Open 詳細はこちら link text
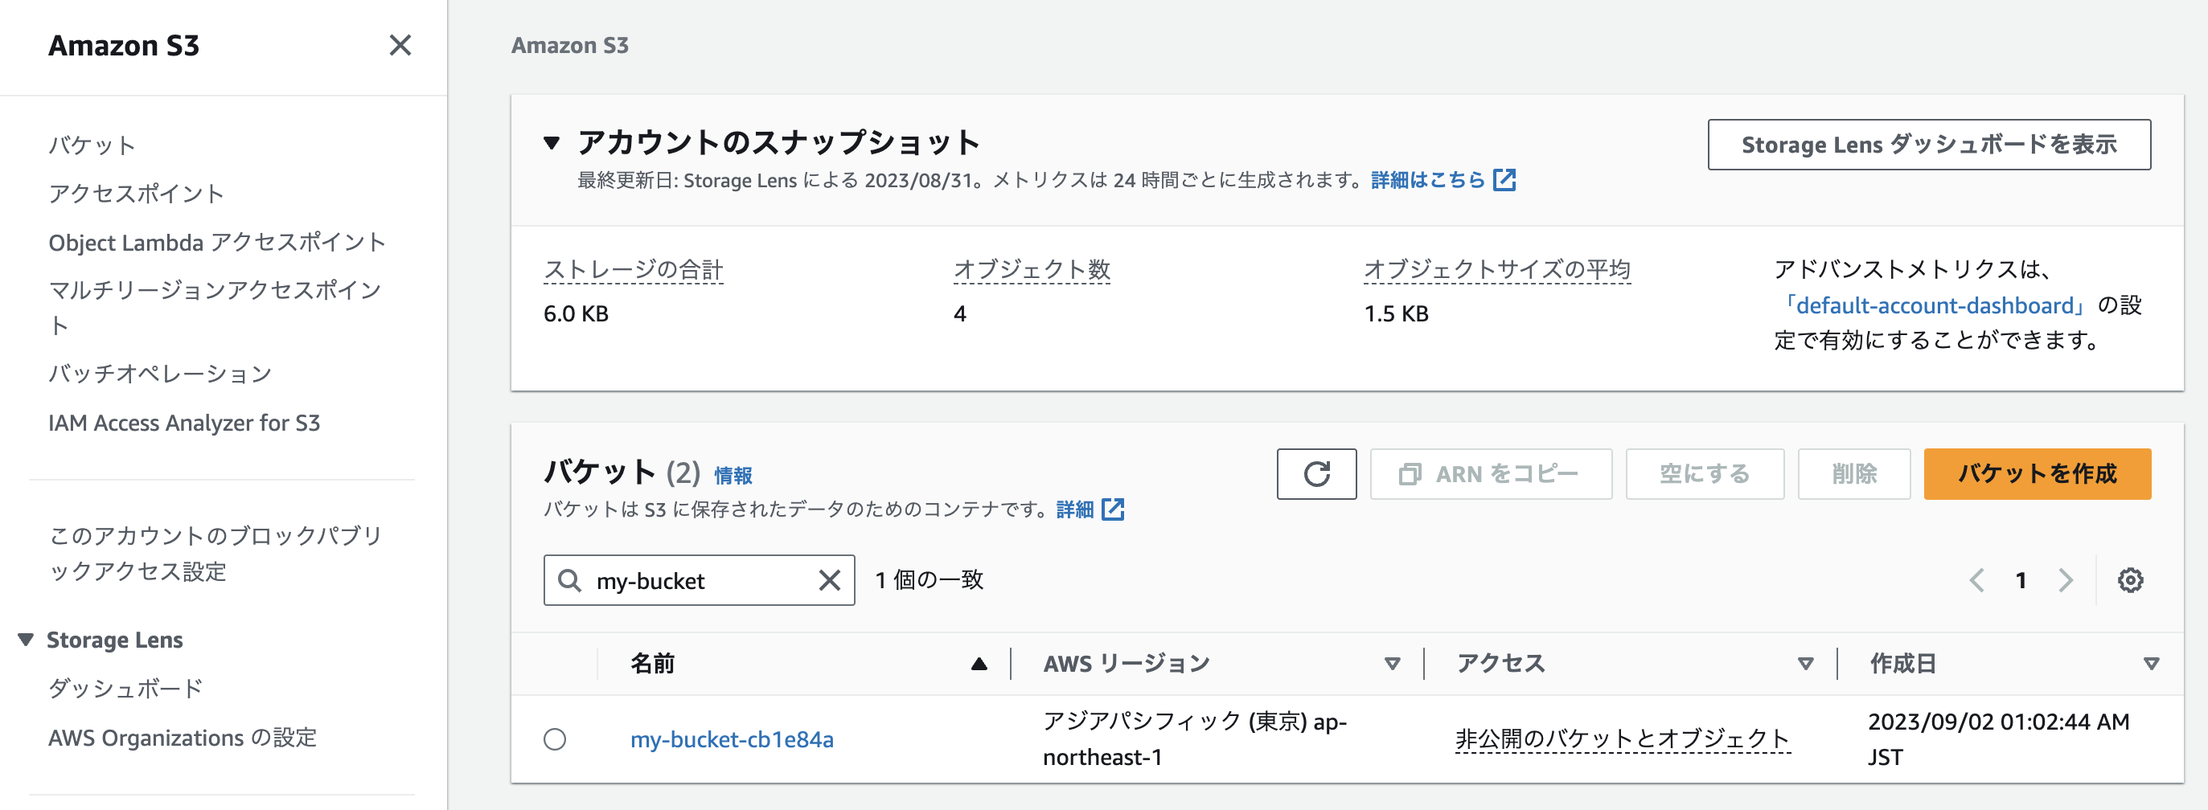The height and width of the screenshot is (810, 2208). (x=1427, y=181)
